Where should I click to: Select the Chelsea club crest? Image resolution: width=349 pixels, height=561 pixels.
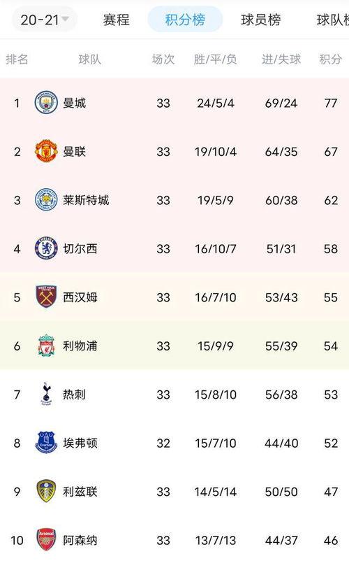pyautogui.click(x=46, y=248)
